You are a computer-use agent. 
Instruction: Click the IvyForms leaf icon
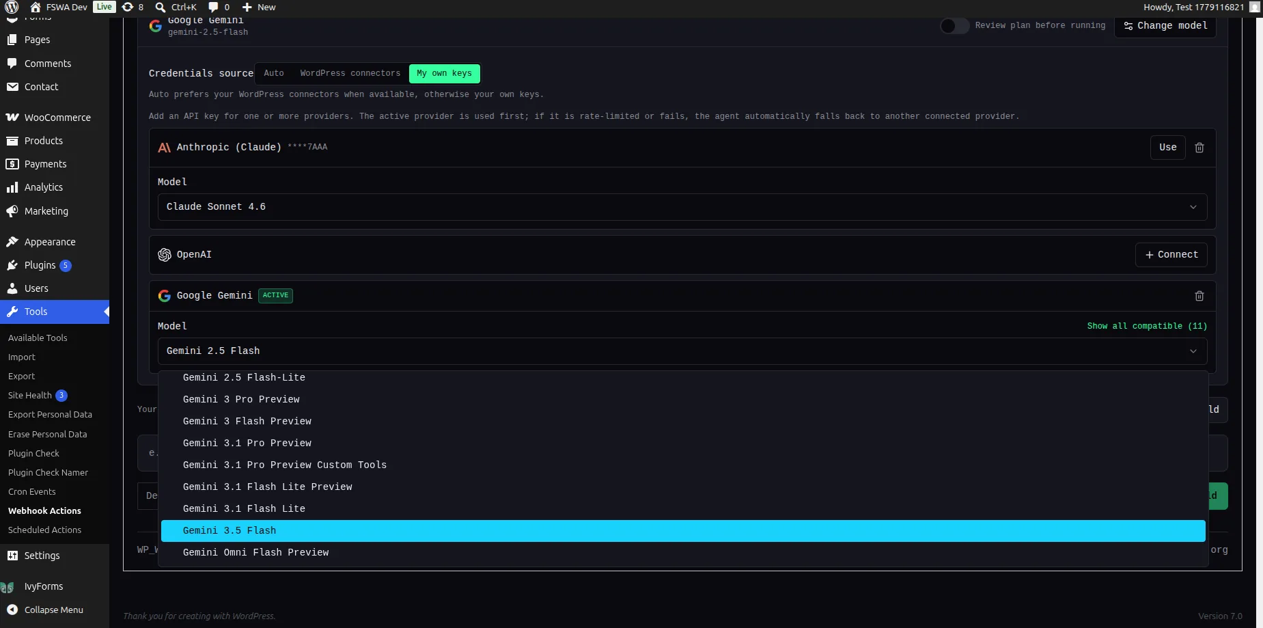point(8,587)
